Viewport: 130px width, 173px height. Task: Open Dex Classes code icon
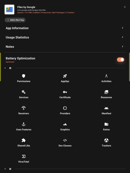(65, 140)
